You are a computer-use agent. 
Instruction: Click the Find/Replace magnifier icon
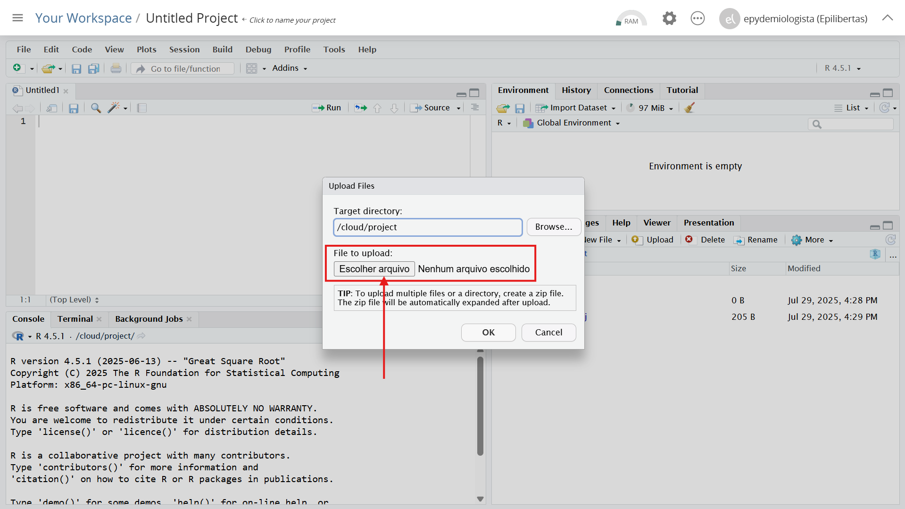pos(96,108)
